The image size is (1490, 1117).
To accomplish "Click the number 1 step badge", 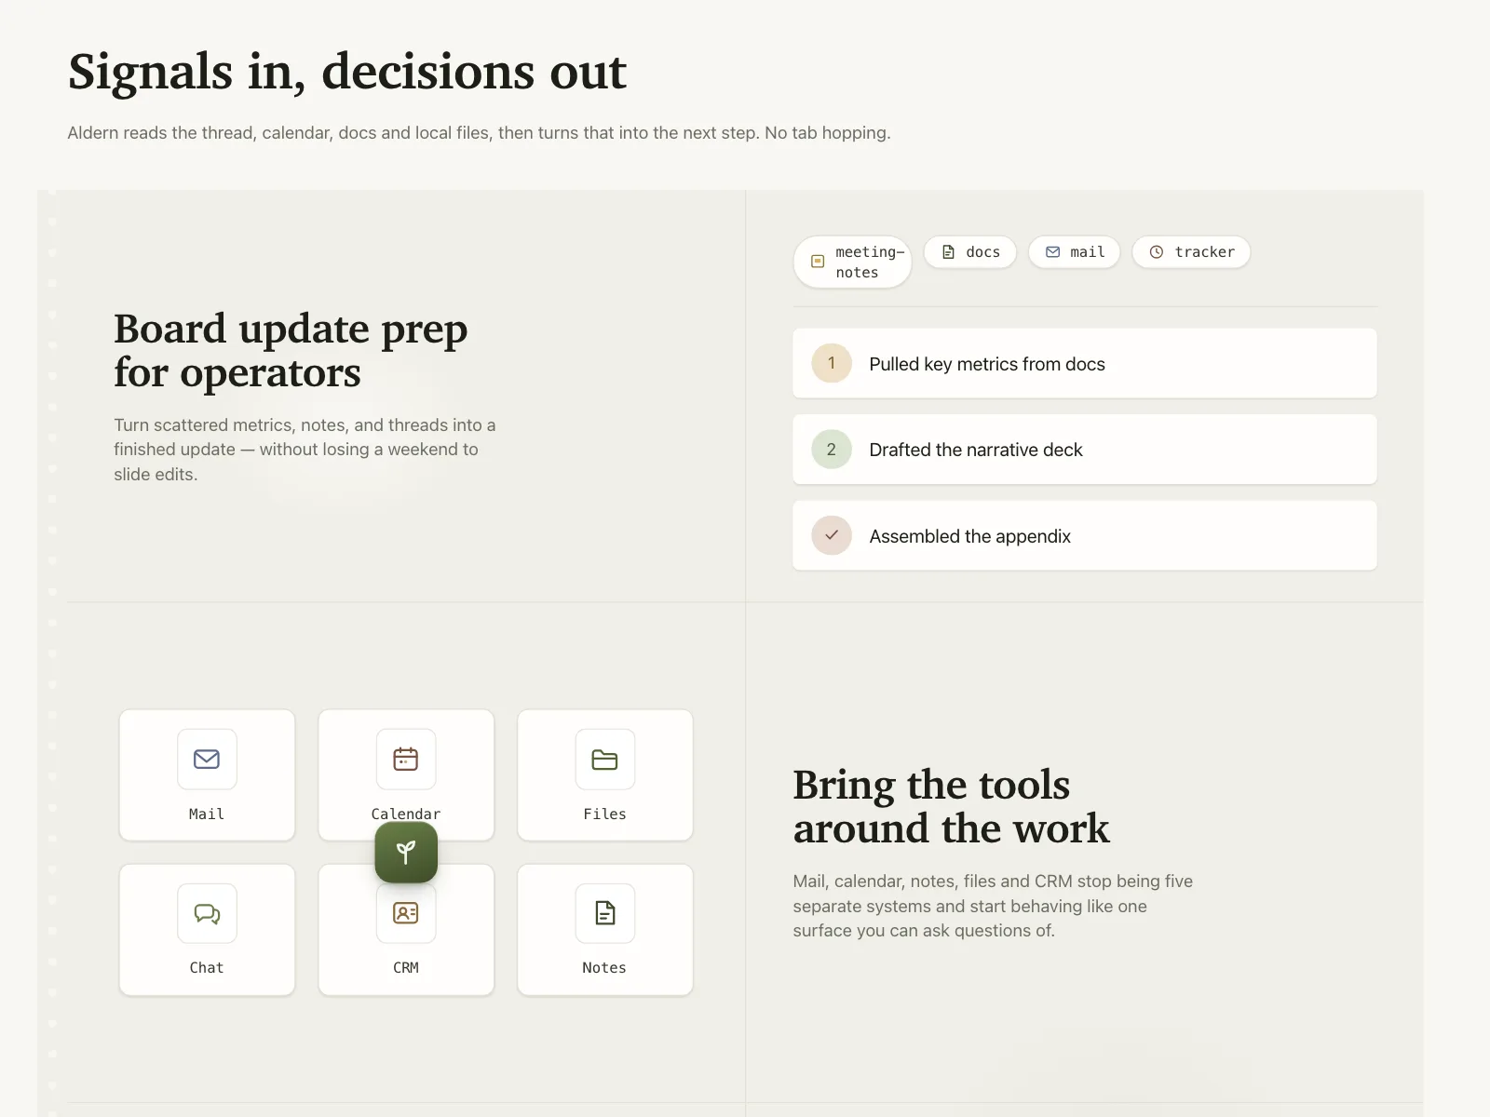I will point(832,363).
